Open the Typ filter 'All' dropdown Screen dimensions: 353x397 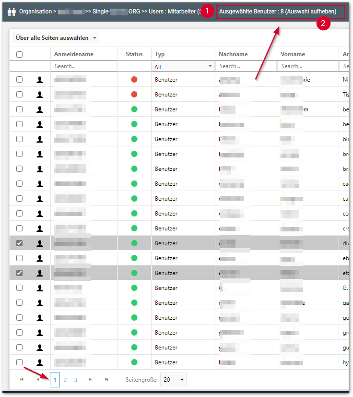[183, 67]
